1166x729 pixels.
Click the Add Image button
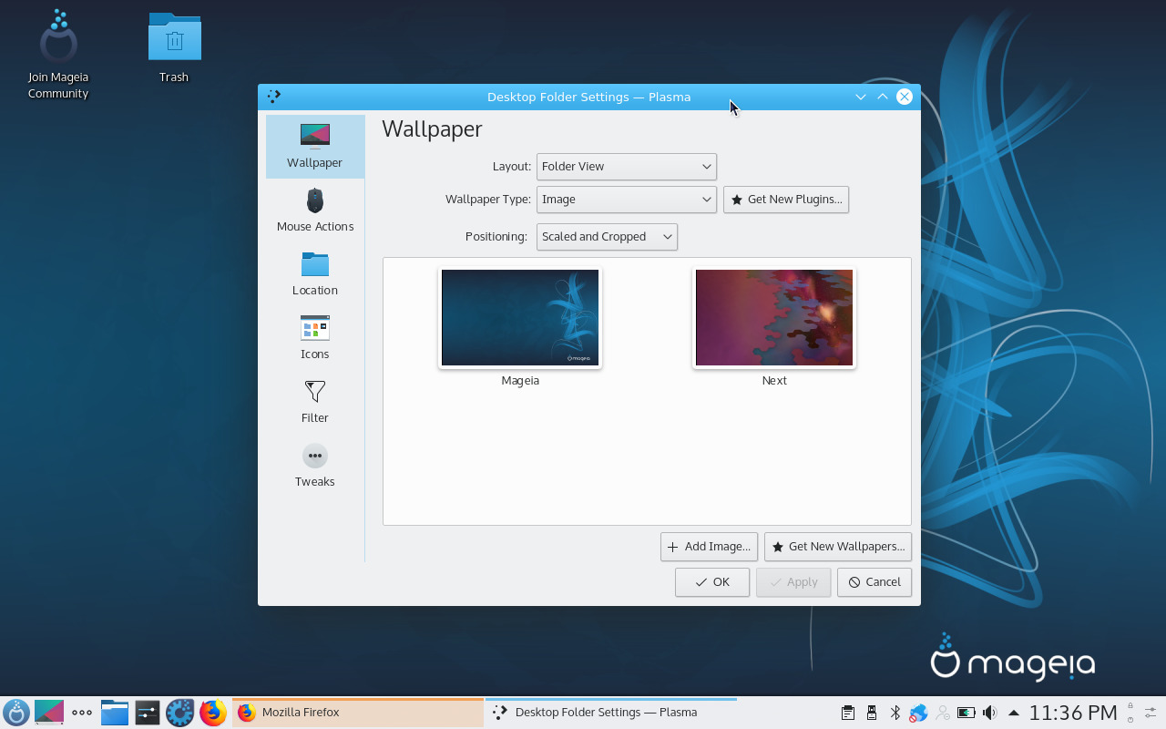coord(709,547)
